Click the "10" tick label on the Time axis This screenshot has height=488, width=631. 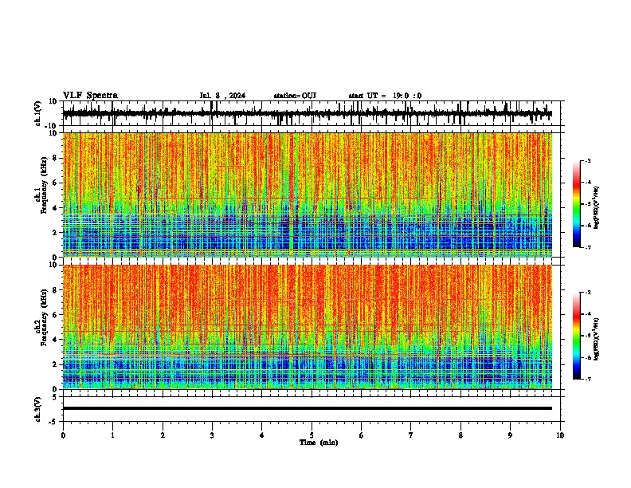pyautogui.click(x=560, y=435)
